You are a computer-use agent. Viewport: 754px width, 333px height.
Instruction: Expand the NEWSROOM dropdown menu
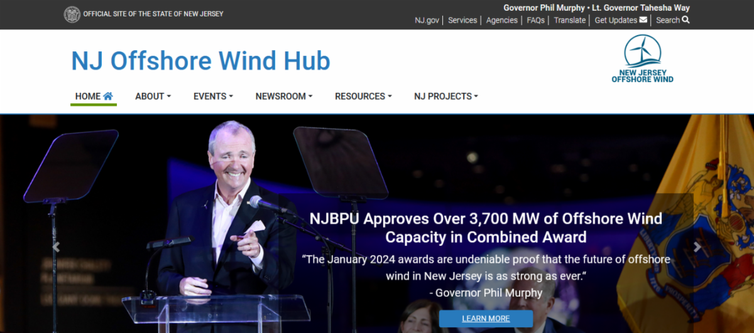[284, 96]
